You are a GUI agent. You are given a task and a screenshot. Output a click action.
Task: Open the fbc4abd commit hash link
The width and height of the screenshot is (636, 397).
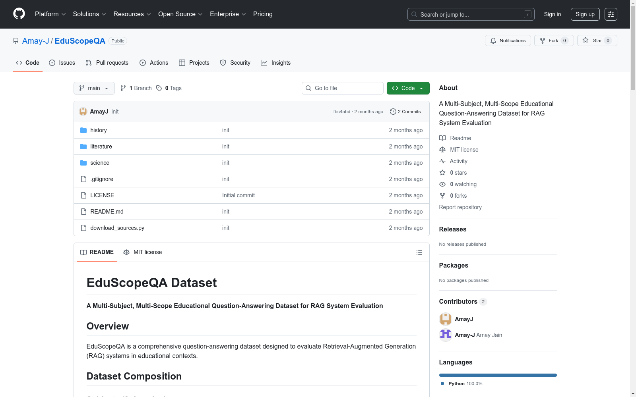tap(342, 112)
